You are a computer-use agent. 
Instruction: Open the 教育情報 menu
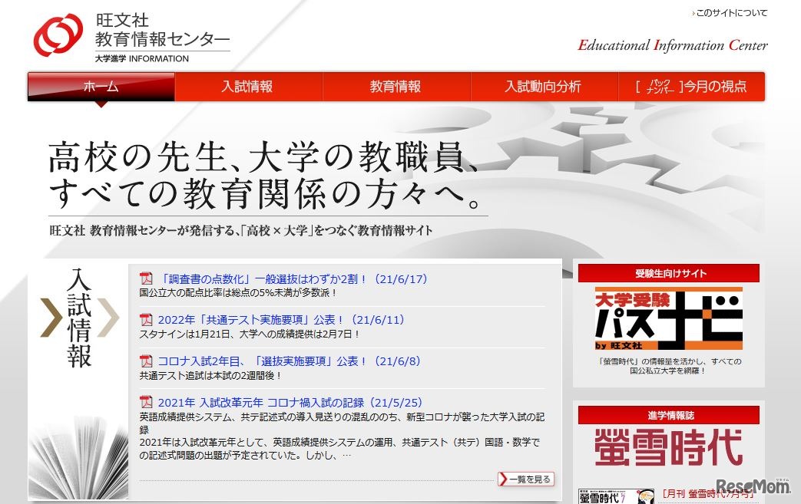pyautogui.click(x=396, y=87)
